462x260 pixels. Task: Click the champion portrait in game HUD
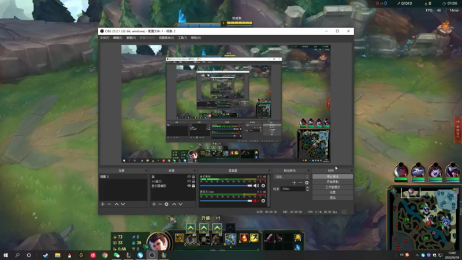point(159,242)
